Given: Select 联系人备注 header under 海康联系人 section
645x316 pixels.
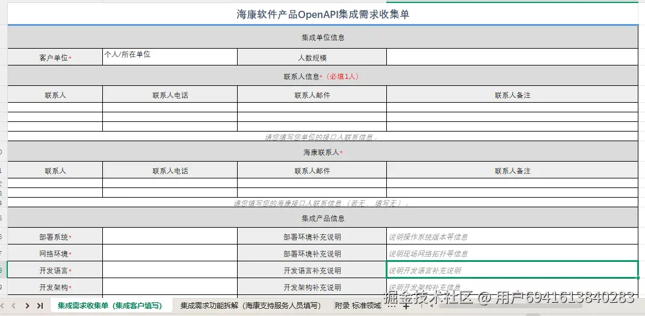Looking at the screenshot, I should (x=513, y=171).
